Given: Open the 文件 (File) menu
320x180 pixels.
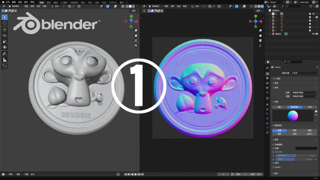Looking at the screenshot, I should (7, 2).
